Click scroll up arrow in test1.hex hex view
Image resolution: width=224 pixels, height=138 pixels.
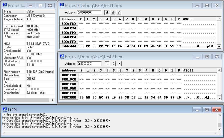(x=219, y=19)
